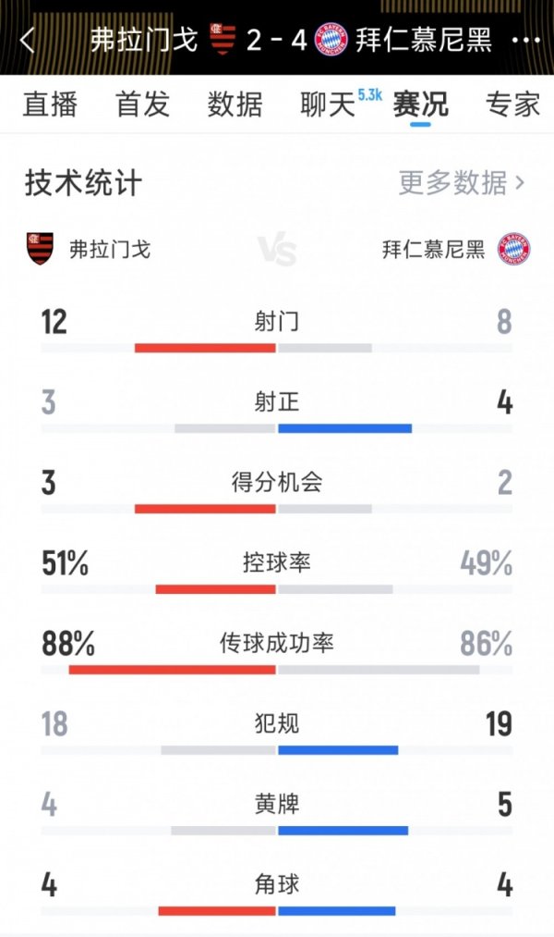The height and width of the screenshot is (937, 554).
Task: Open the three-dot more options menu
Action: pyautogui.click(x=526, y=41)
